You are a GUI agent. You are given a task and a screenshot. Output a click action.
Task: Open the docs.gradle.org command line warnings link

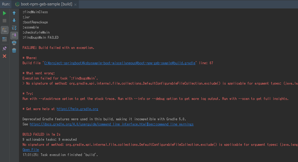(x=112, y=124)
